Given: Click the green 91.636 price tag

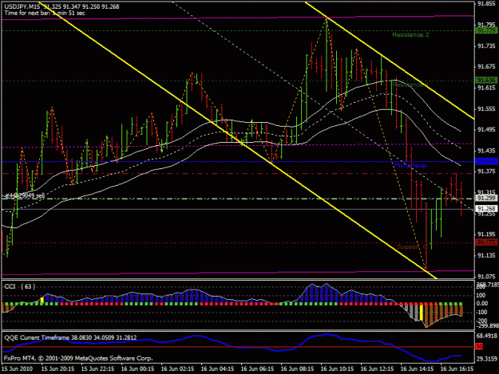Looking at the screenshot, I should pyautogui.click(x=486, y=80).
